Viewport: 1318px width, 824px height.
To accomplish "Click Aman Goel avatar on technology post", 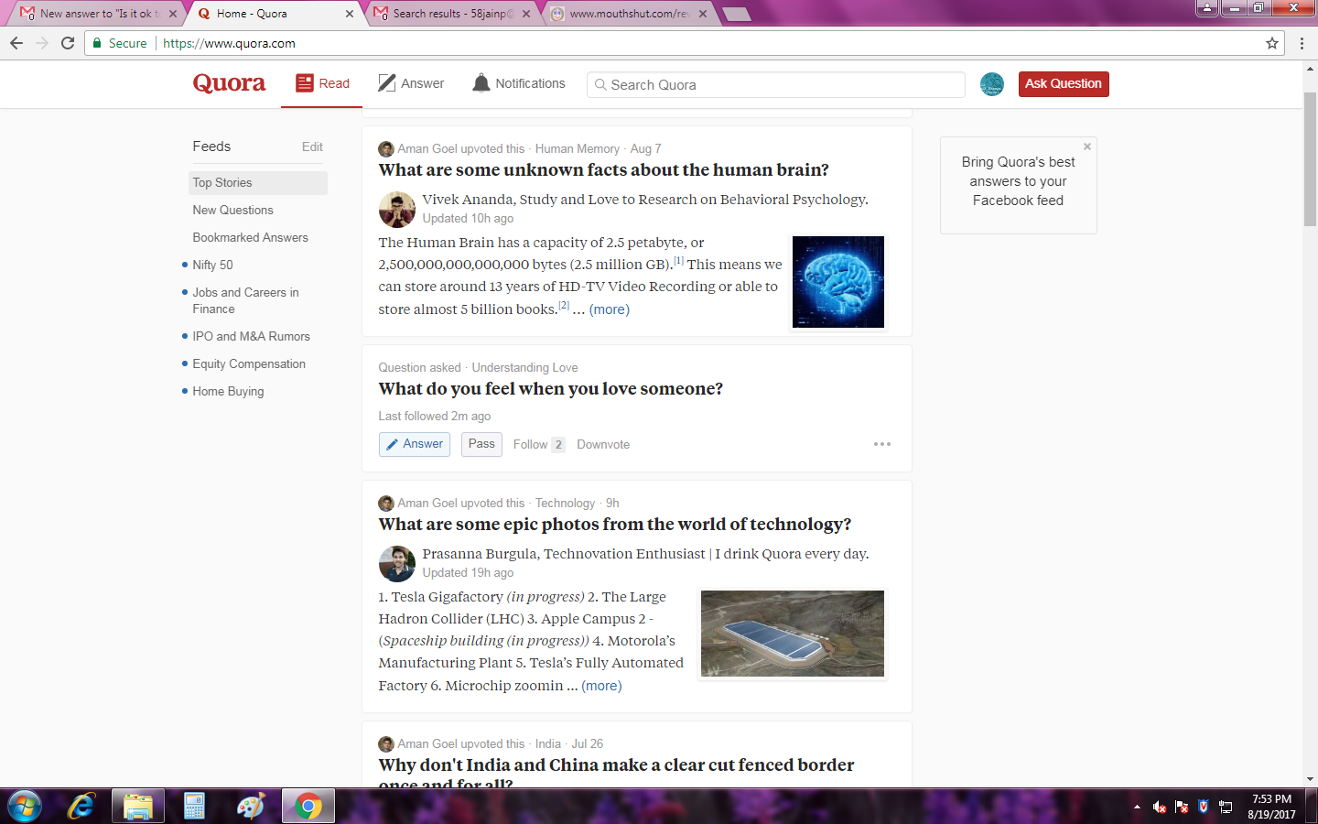I will pos(386,503).
